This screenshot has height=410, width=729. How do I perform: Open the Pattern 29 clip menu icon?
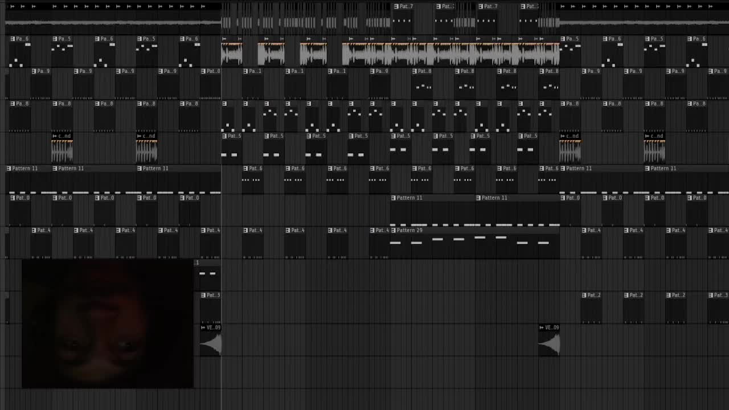click(394, 230)
